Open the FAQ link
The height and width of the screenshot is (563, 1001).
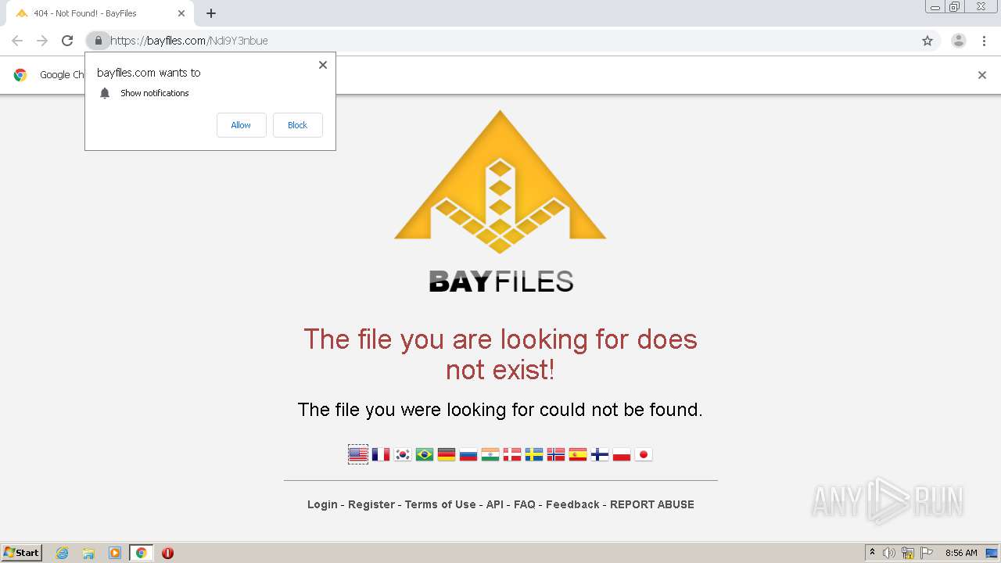pos(525,504)
